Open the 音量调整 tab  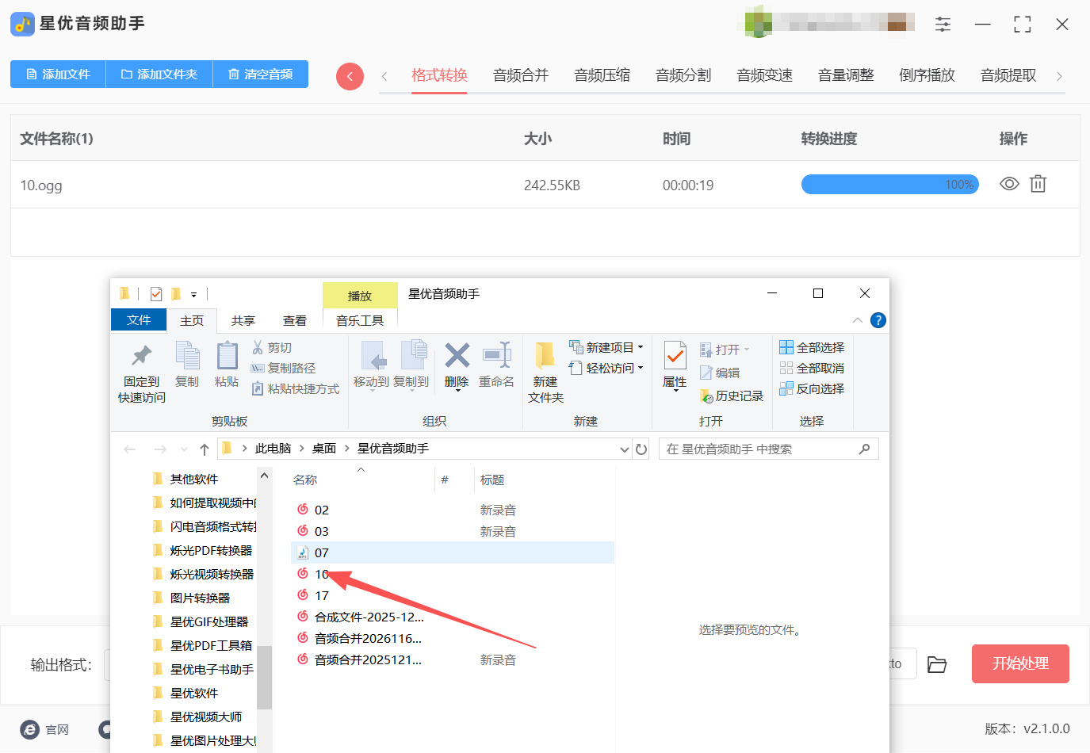[846, 75]
